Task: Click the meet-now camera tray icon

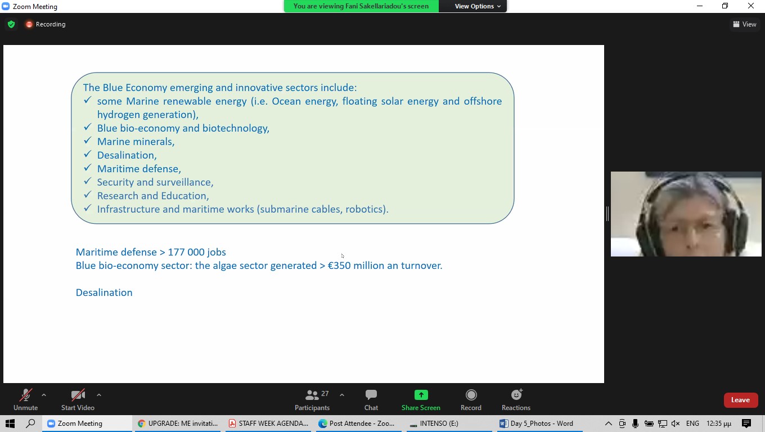Action: click(x=622, y=424)
